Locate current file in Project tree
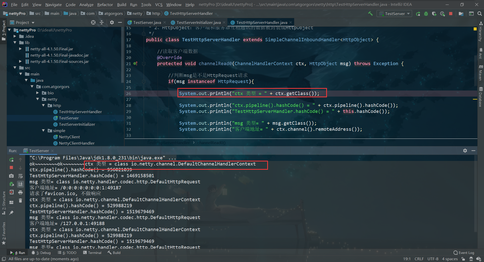The width and height of the screenshot is (484, 262). point(93,22)
